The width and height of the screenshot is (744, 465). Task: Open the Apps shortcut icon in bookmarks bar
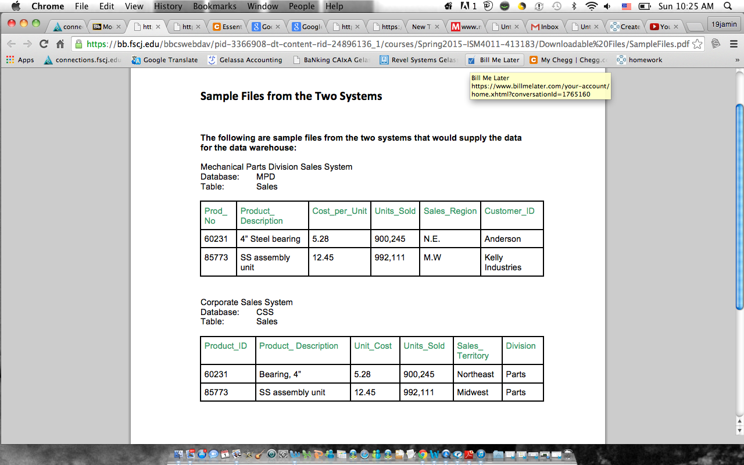(x=20, y=60)
